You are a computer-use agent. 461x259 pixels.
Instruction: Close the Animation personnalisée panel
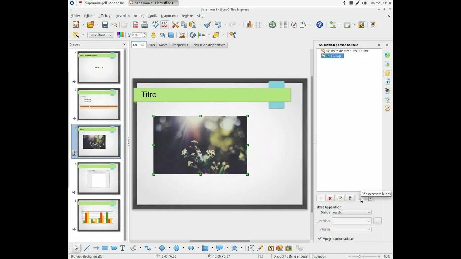379,45
